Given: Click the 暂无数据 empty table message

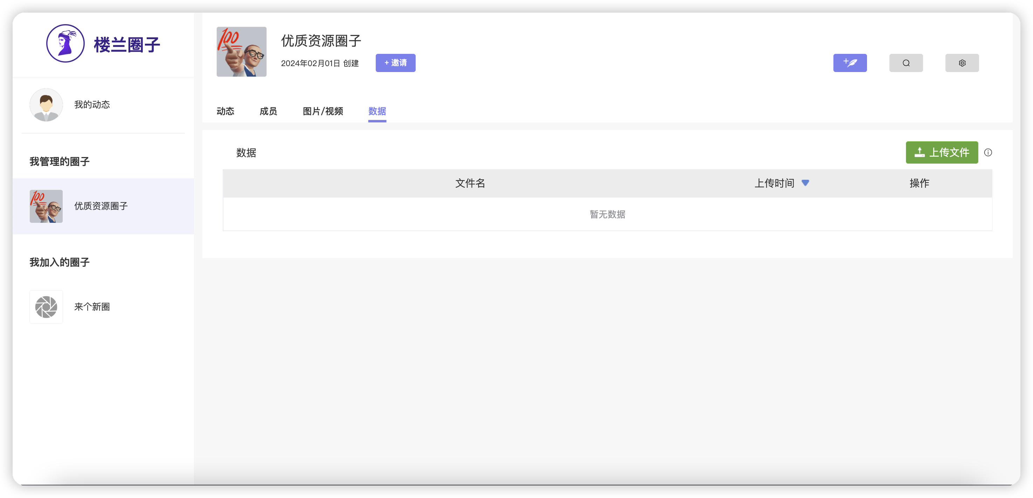Looking at the screenshot, I should pos(608,214).
